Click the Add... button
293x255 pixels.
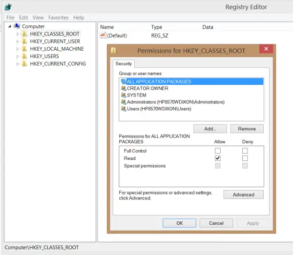[210, 129]
